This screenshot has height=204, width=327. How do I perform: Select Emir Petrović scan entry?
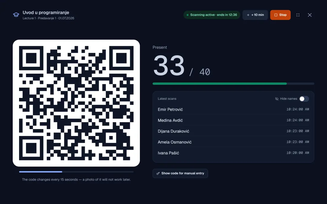(233, 109)
